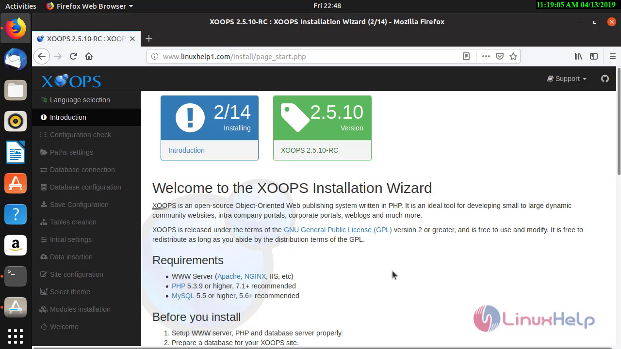Expand the Support dropdown menu
The image size is (621, 349).
tap(567, 79)
